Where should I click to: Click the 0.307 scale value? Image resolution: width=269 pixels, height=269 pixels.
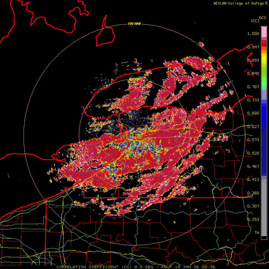point(253,206)
